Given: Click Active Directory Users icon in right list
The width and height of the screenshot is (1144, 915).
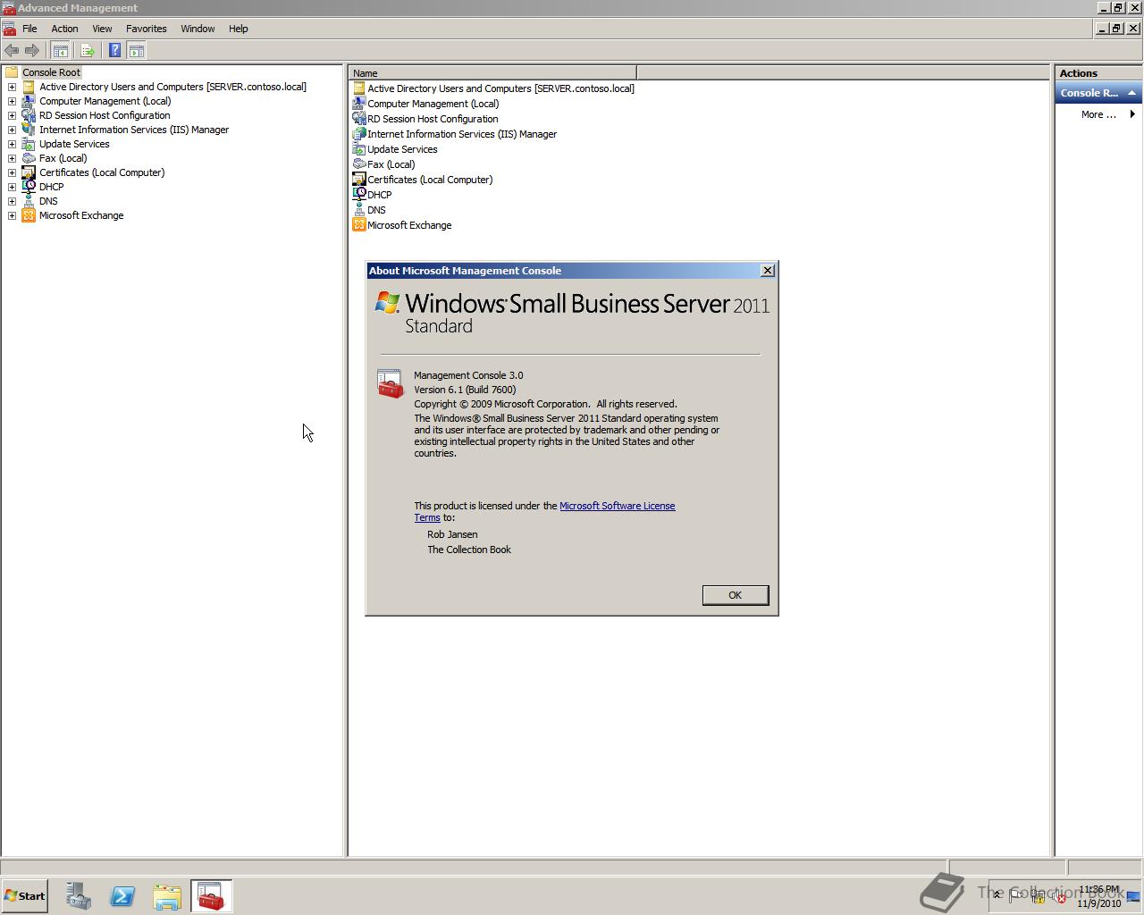Looking at the screenshot, I should tap(358, 88).
